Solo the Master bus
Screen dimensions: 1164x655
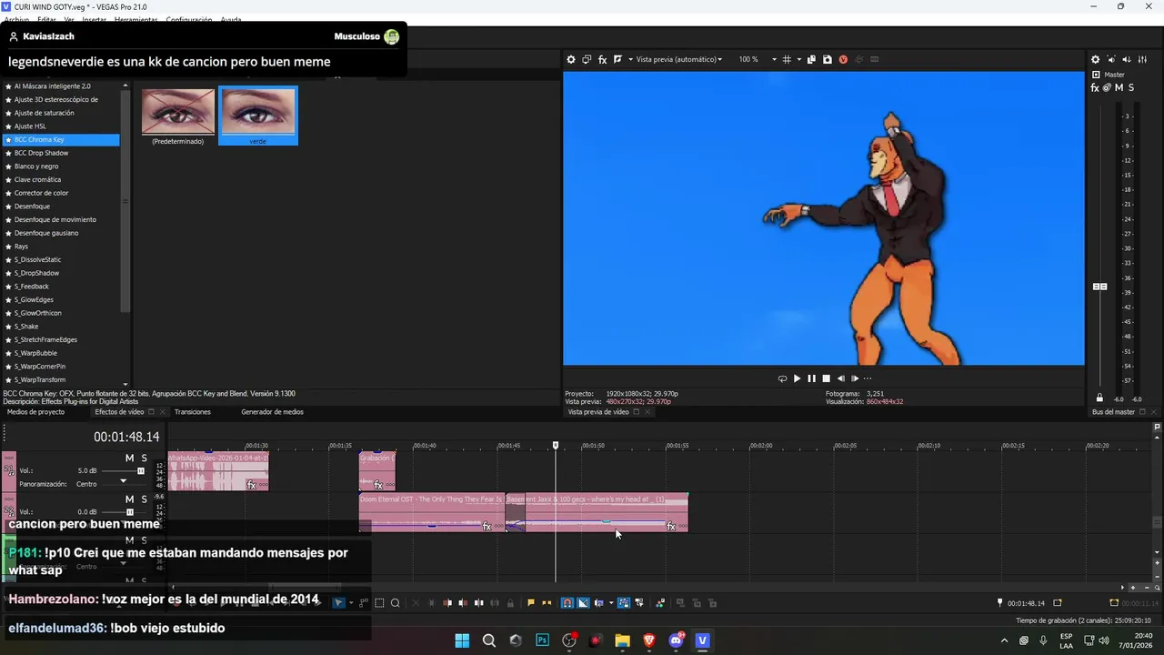tap(1131, 87)
